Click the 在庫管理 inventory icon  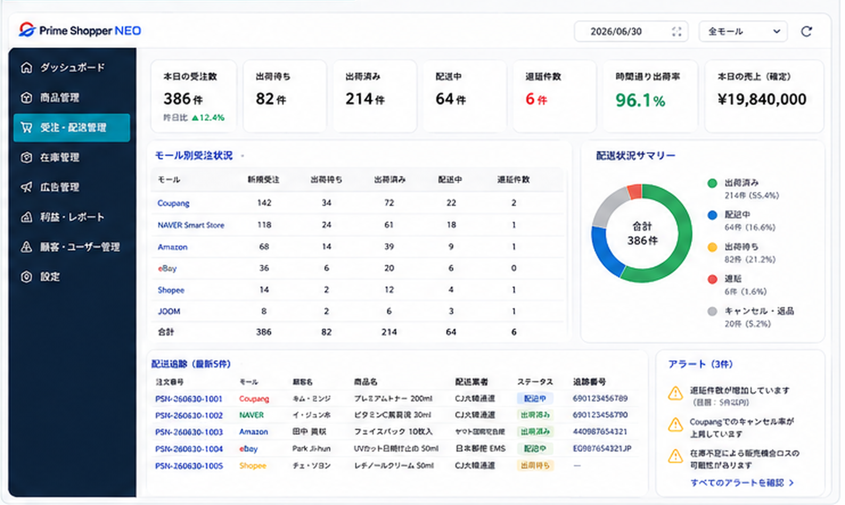pos(26,158)
